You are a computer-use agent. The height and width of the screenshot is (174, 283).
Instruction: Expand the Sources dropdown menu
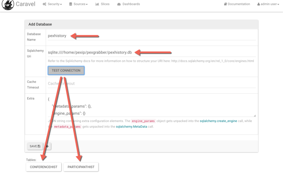(x=78, y=4)
